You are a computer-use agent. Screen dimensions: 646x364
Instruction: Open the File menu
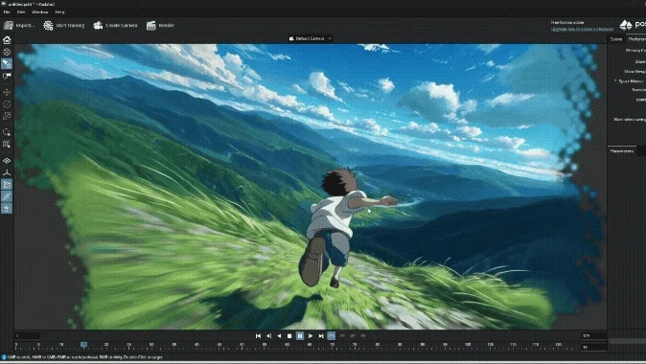point(7,11)
